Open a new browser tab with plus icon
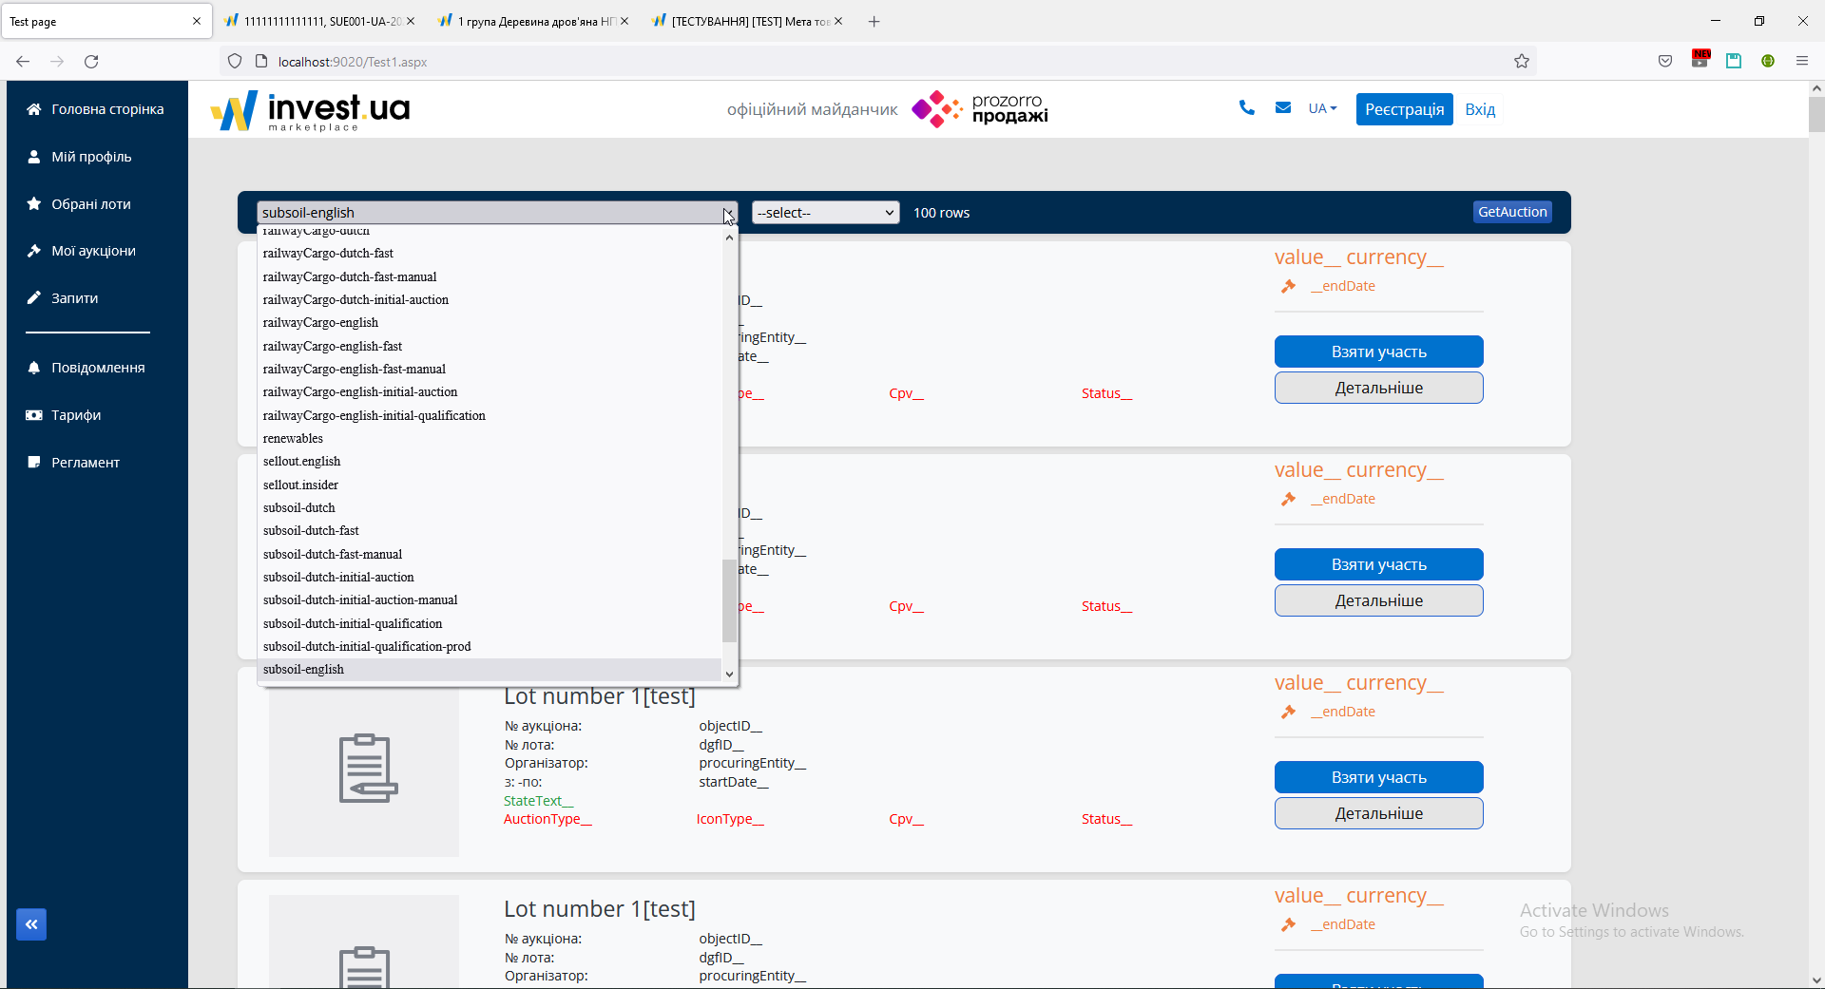Screen dimensions: 1825x989 coord(874,21)
